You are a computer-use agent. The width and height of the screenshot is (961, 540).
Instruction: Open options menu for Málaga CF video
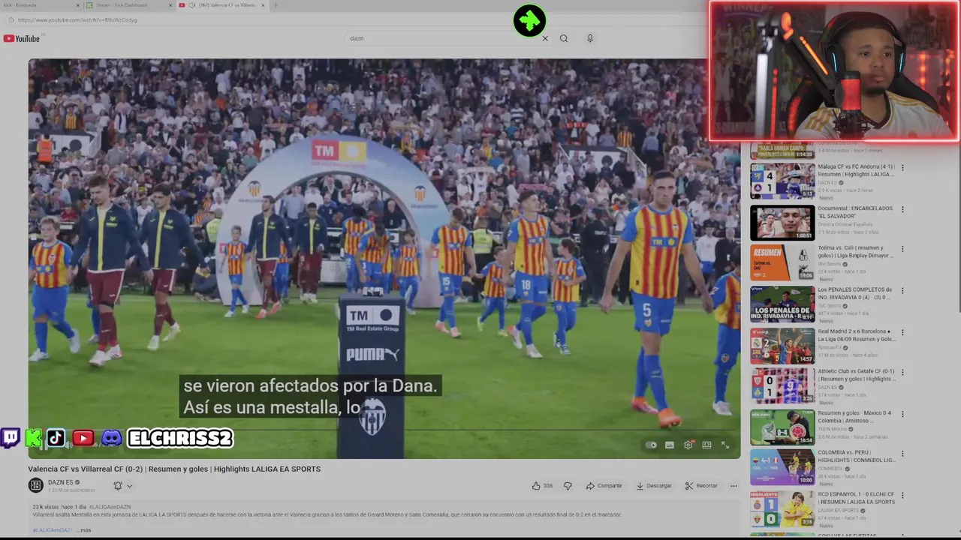click(x=902, y=168)
